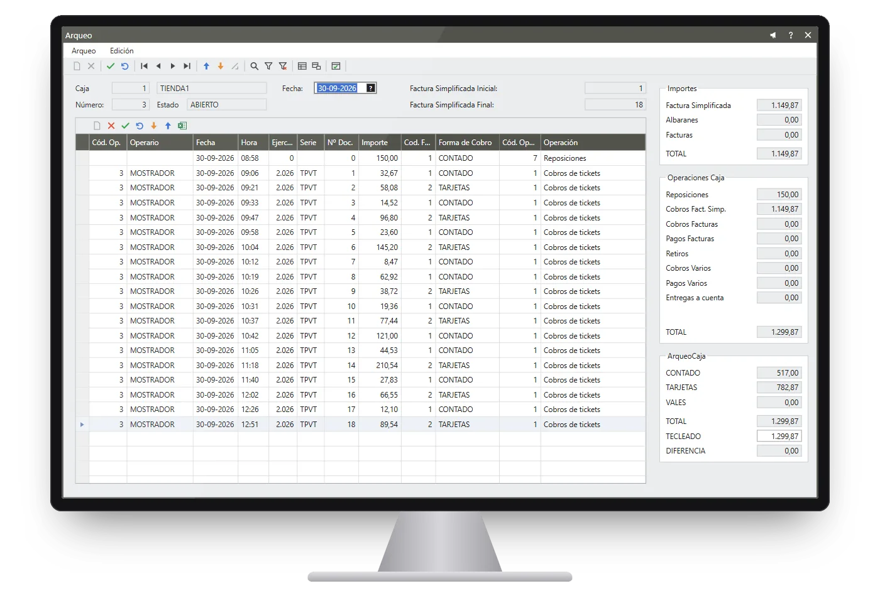Open the Edición menu
The height and width of the screenshot is (603, 880).
[122, 51]
